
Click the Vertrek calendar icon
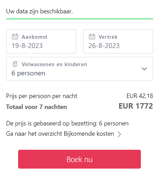92,37
